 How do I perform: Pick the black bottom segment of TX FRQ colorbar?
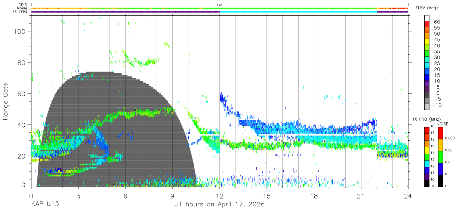pyautogui.click(x=426, y=183)
